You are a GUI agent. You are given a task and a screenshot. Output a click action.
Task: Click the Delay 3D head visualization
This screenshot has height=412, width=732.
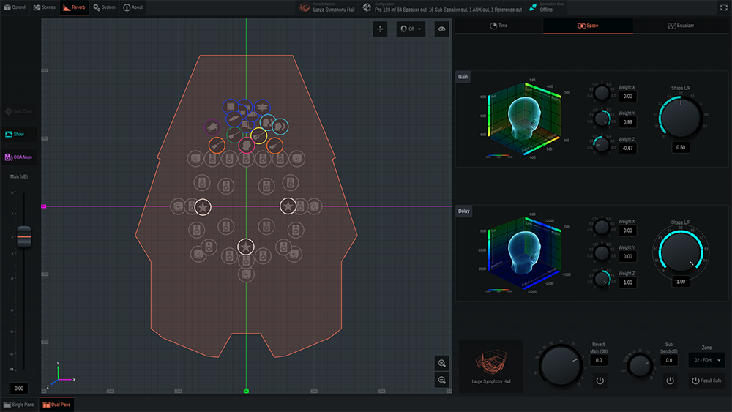pos(522,252)
